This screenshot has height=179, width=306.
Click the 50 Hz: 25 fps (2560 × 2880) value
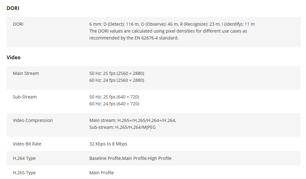[117, 73]
